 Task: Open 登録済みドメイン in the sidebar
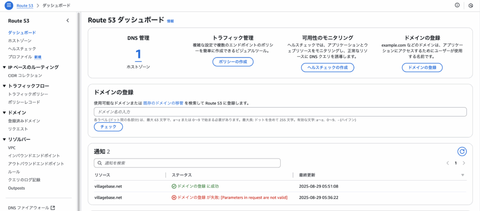pyautogui.click(x=24, y=121)
